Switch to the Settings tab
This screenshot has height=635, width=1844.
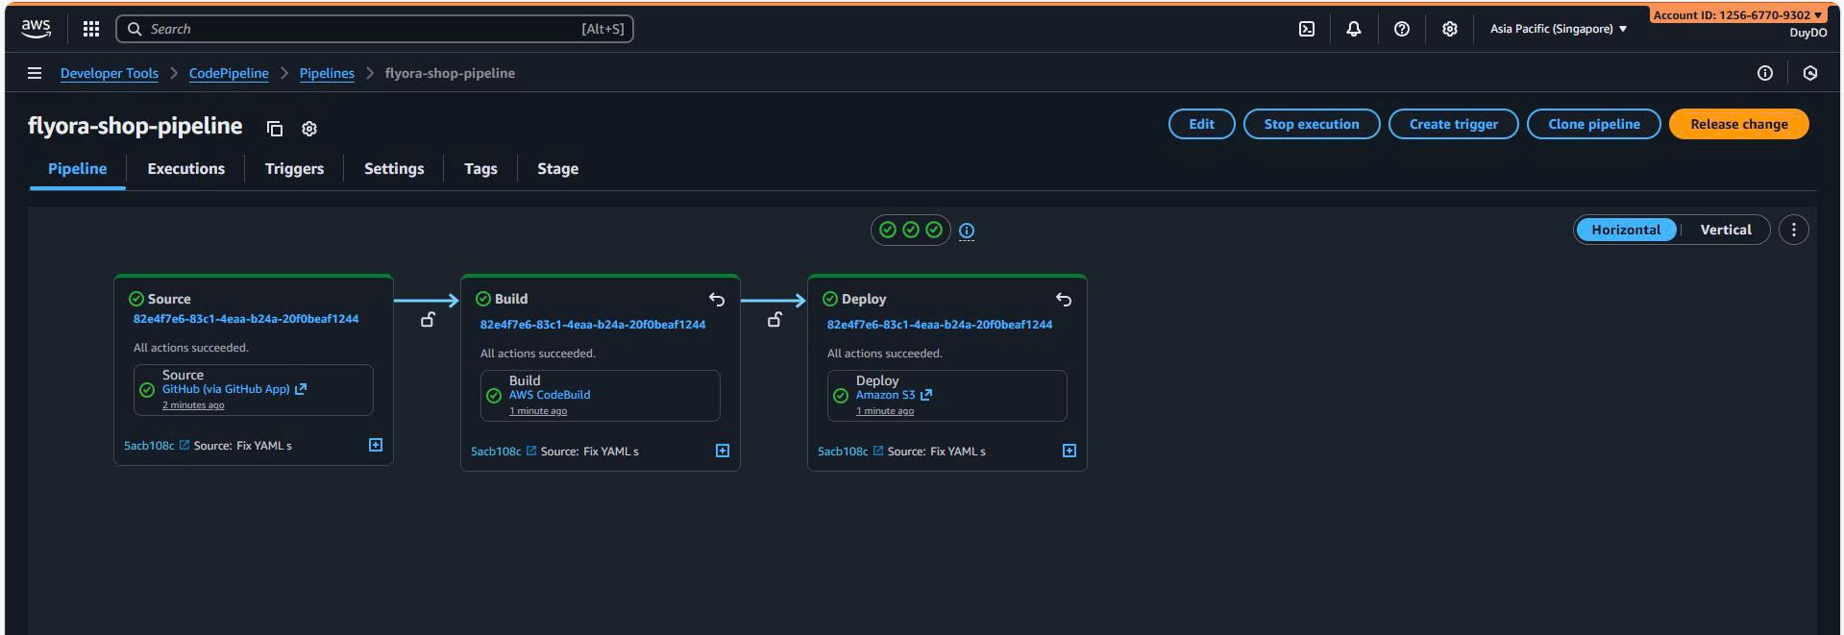click(x=394, y=169)
